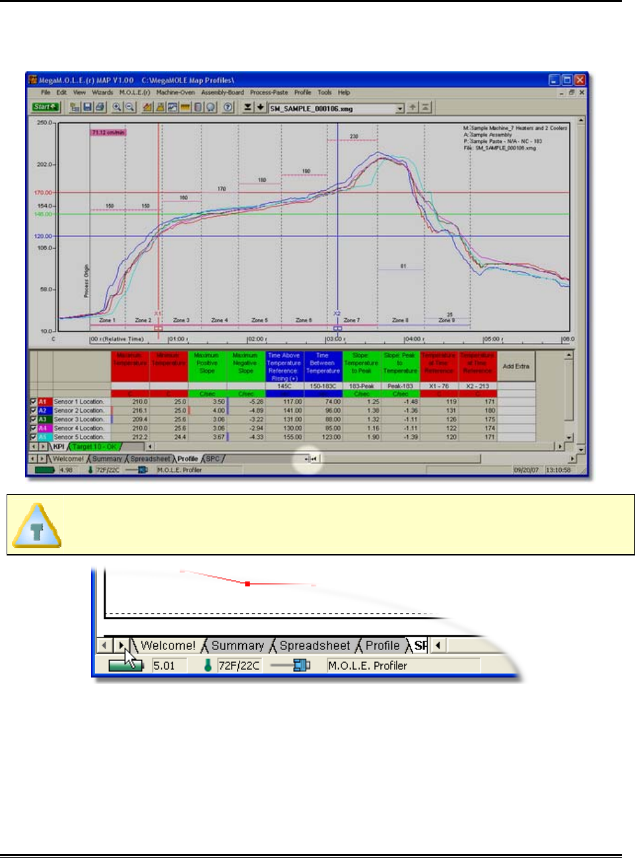Click the yellow ruler toolbar icon

pos(185,107)
